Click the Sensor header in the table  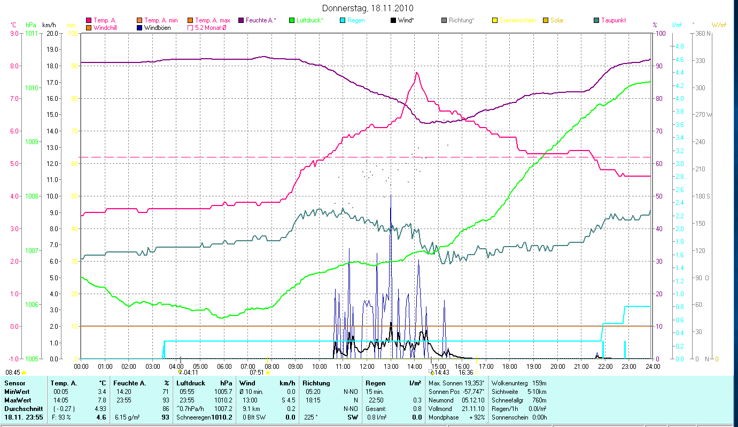14,383
